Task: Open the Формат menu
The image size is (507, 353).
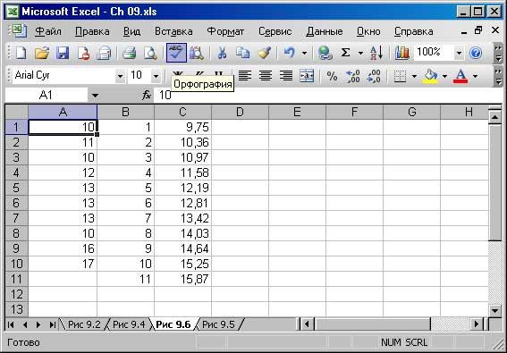Action: [x=225, y=31]
